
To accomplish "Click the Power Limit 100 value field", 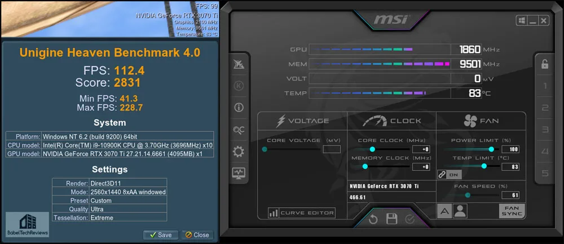I will tap(510, 149).
